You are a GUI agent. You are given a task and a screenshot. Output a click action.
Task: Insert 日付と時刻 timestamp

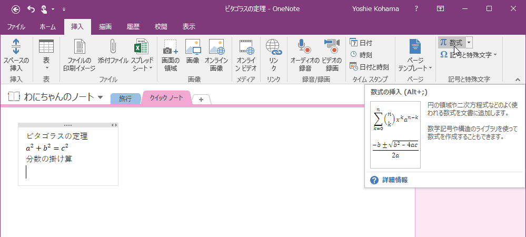click(369, 67)
